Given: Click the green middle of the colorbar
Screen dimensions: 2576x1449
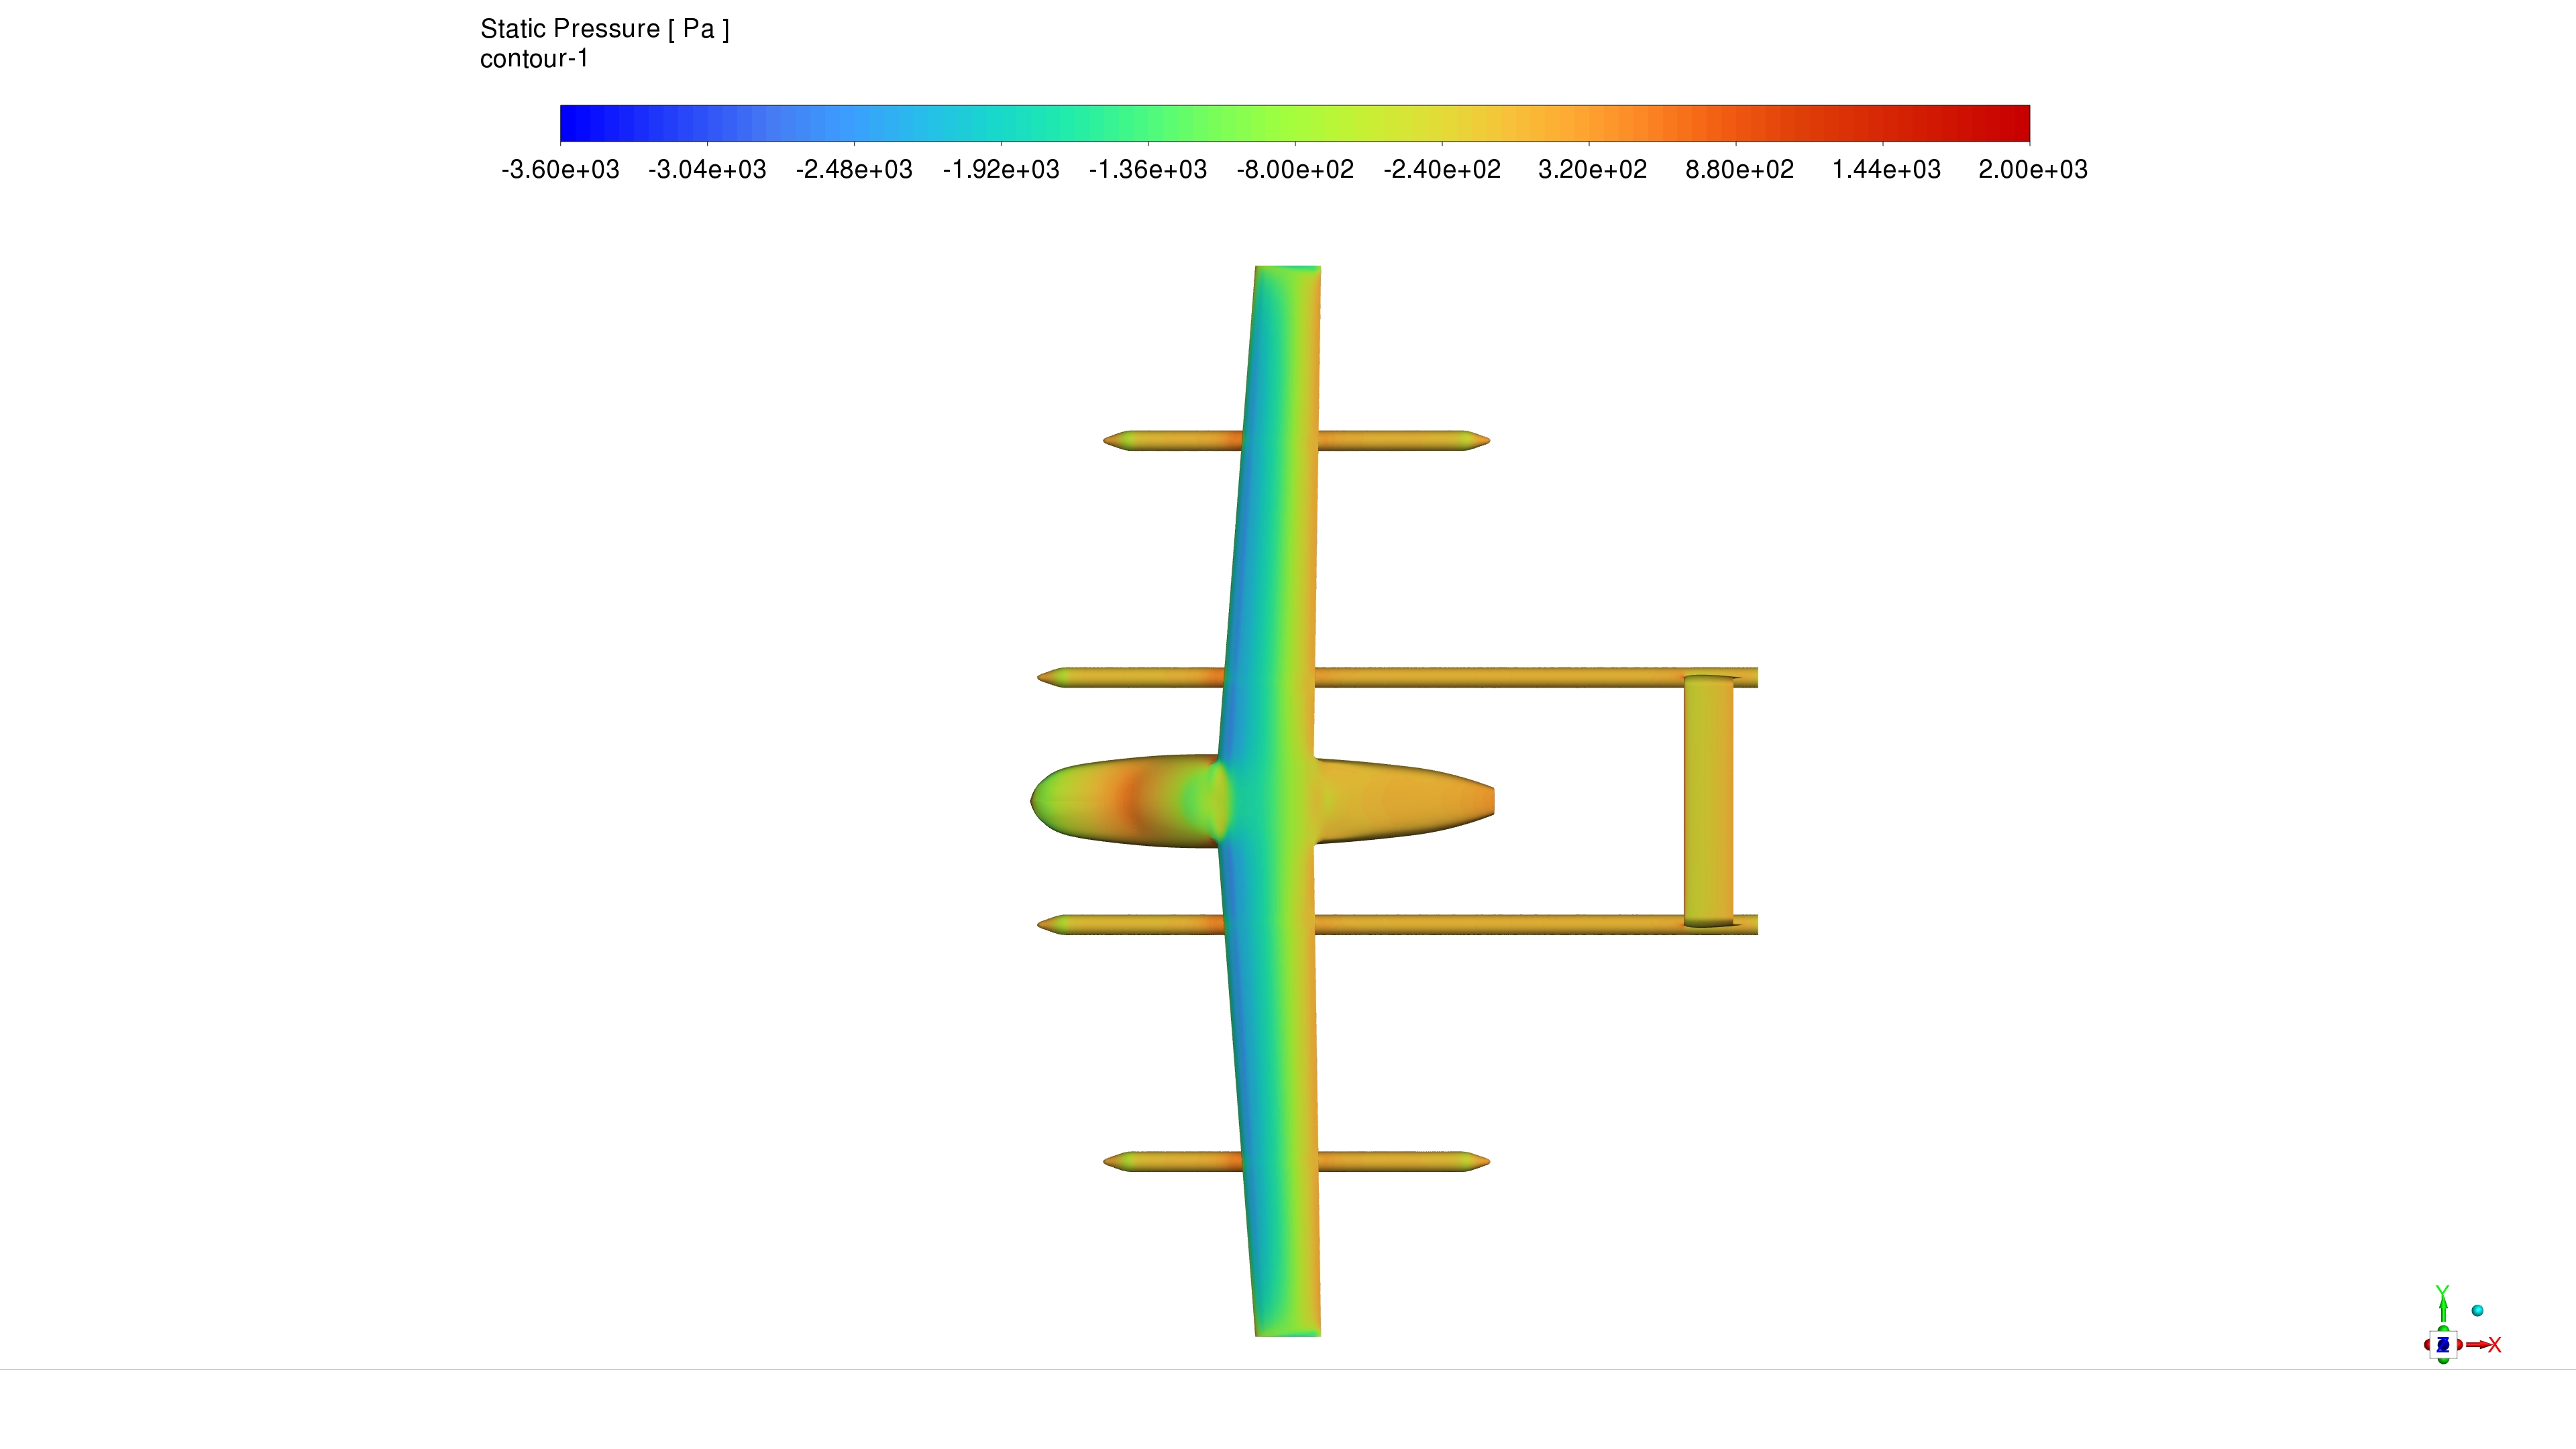Looking at the screenshot, I should pyautogui.click(x=1295, y=123).
